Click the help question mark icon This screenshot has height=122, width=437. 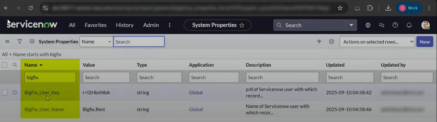tap(395, 25)
